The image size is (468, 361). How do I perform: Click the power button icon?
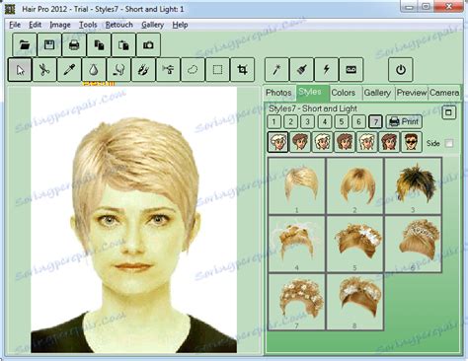click(401, 70)
